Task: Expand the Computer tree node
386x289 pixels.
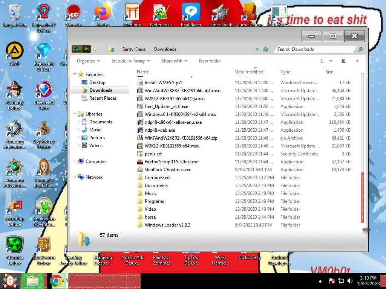Action: click(75, 161)
